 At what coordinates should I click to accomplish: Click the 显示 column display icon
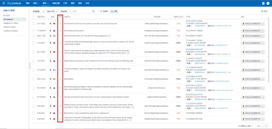(x=262, y=11)
